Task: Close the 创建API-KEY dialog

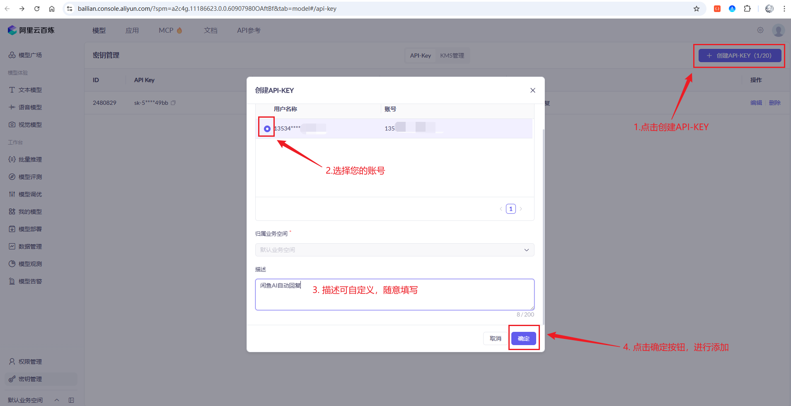Action: pos(533,90)
